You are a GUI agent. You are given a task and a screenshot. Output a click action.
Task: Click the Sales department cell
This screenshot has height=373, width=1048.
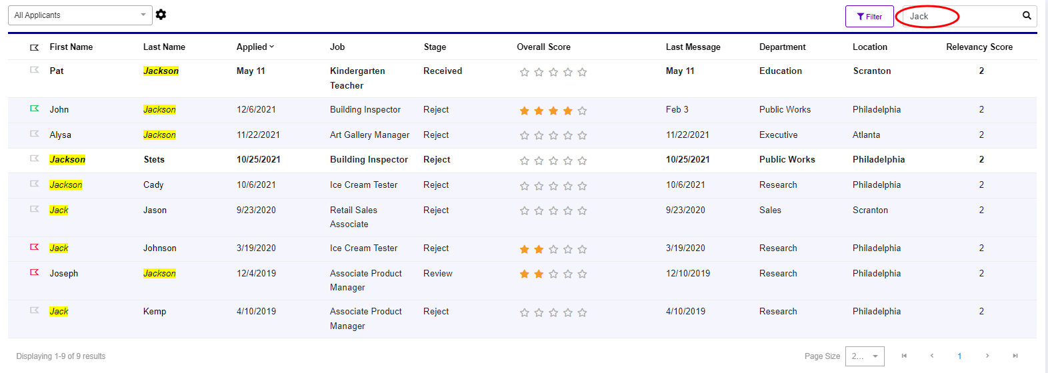point(770,210)
